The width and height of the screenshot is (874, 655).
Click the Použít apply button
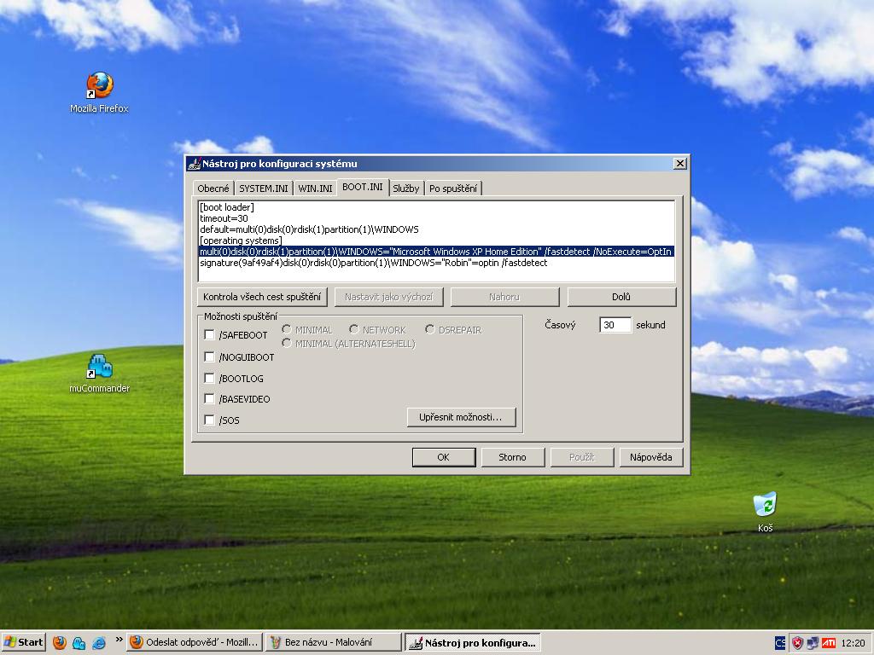pos(581,457)
